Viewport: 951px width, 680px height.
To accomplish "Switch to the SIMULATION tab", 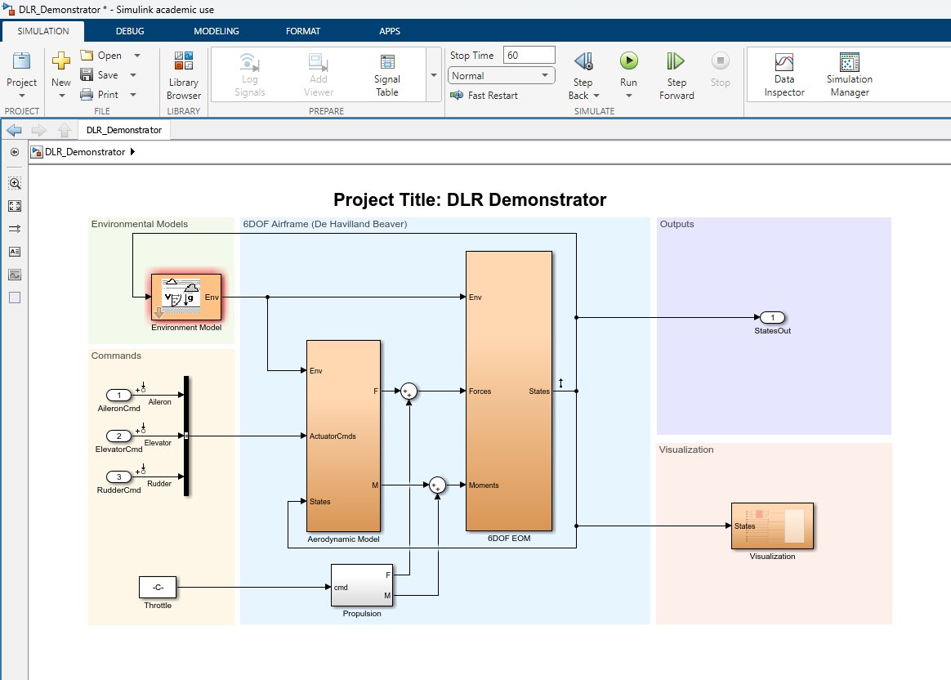I will 43,31.
